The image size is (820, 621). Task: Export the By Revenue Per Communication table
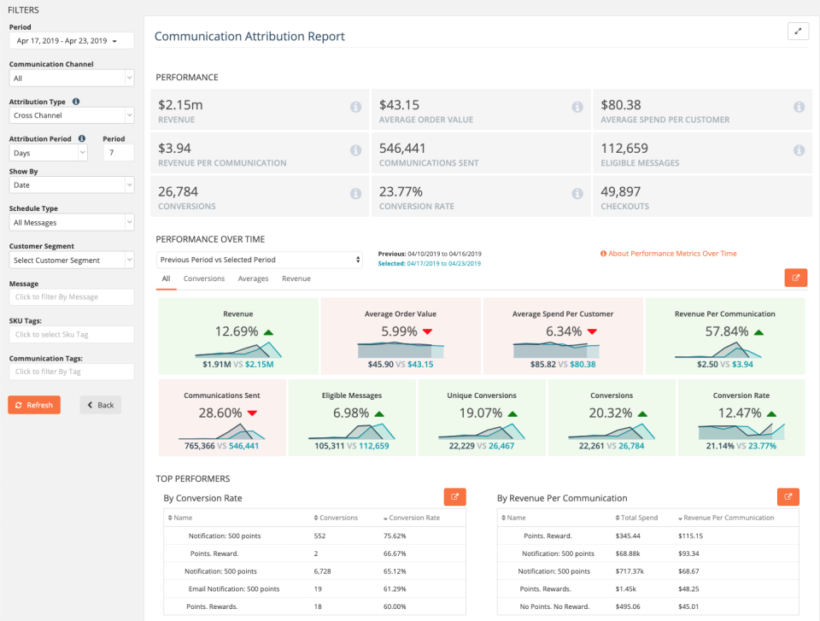pos(788,496)
